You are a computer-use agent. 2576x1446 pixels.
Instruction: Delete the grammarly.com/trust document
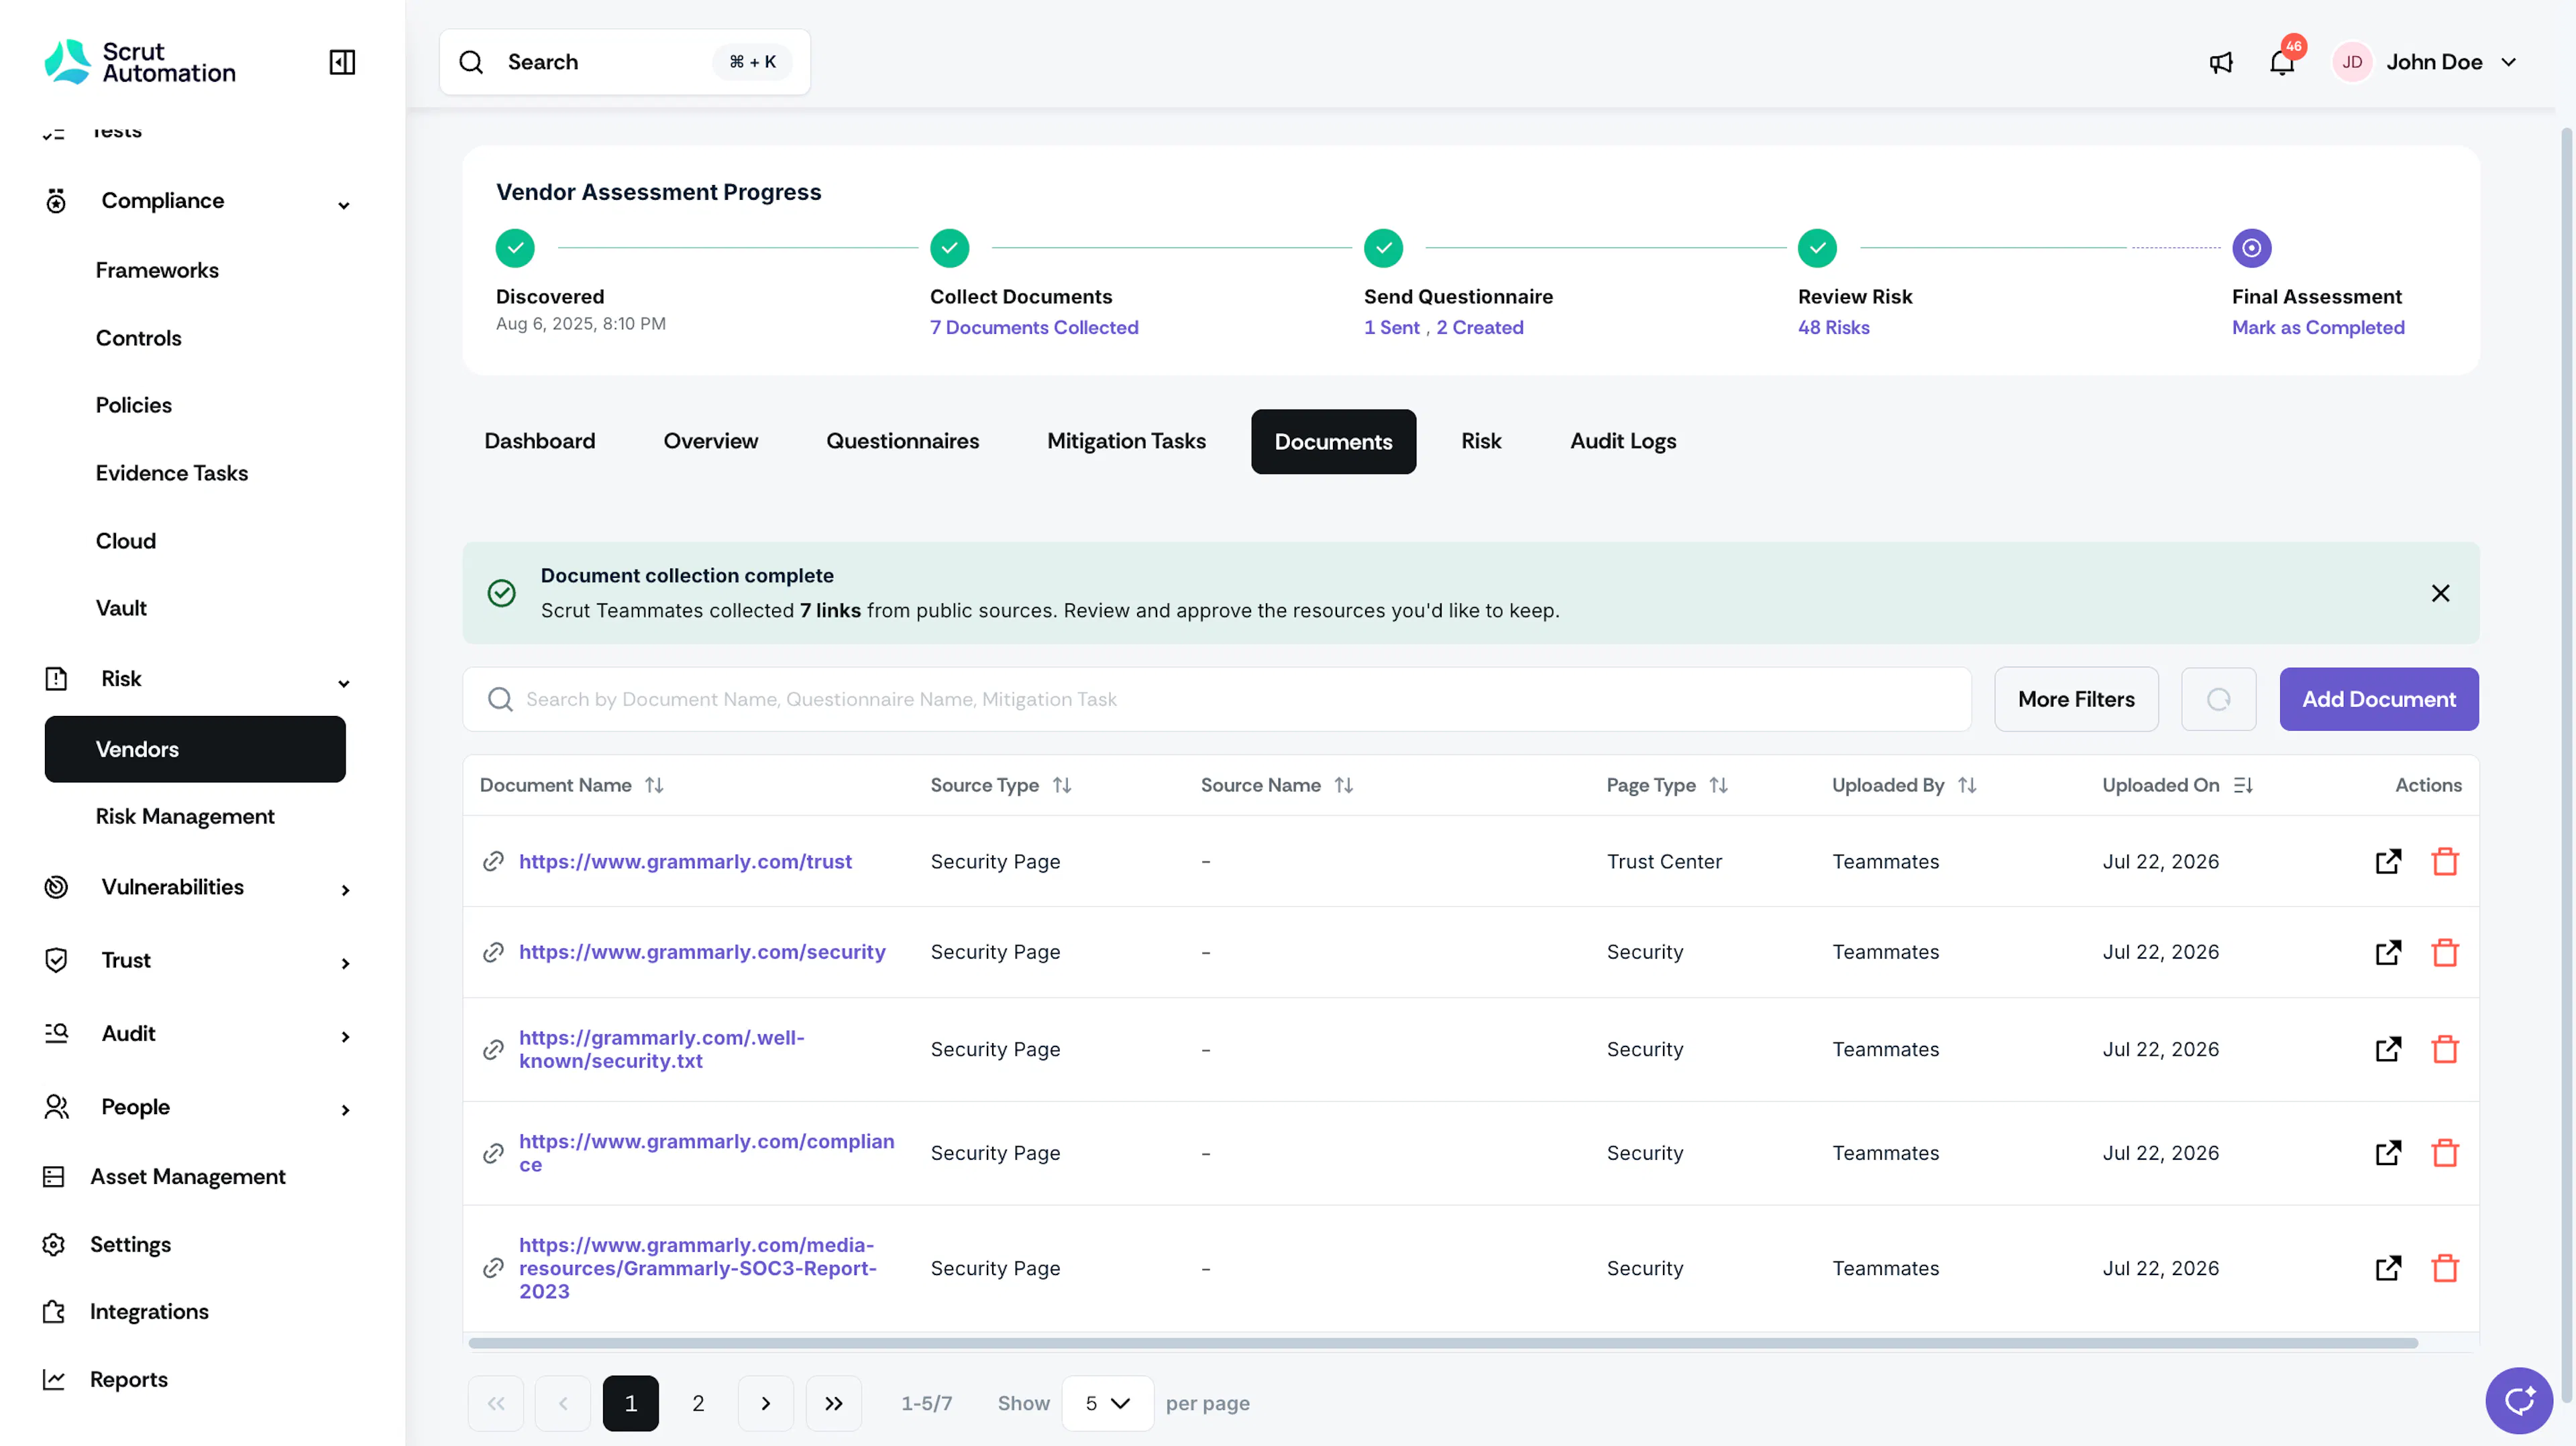pyautogui.click(x=2445, y=861)
